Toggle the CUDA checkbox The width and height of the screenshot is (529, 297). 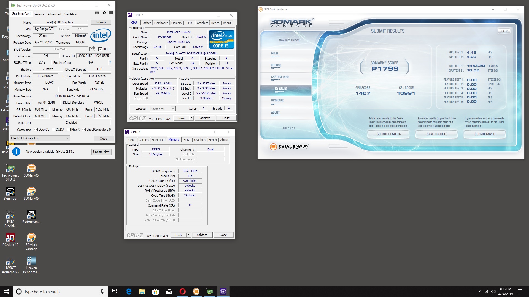53,130
